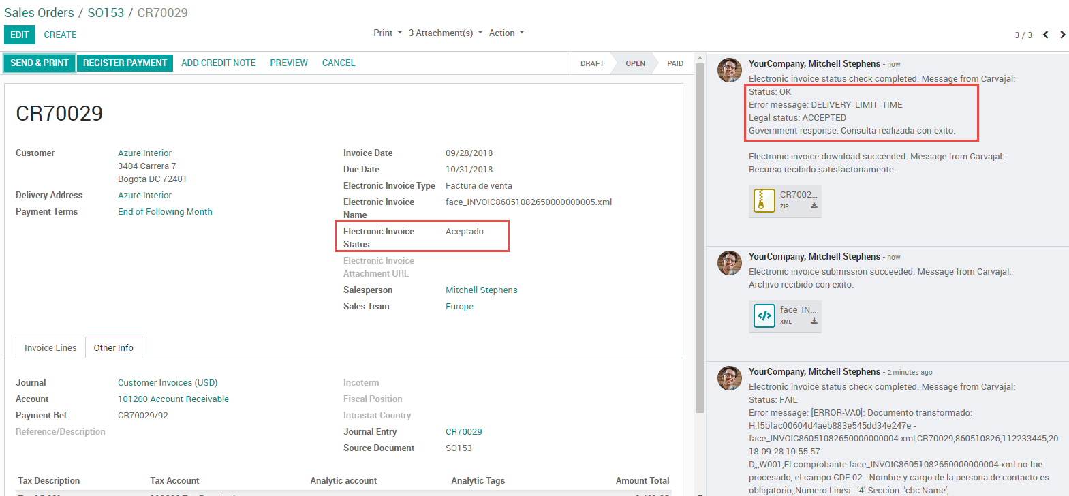Select the invoice date 09/28/2018

point(469,153)
